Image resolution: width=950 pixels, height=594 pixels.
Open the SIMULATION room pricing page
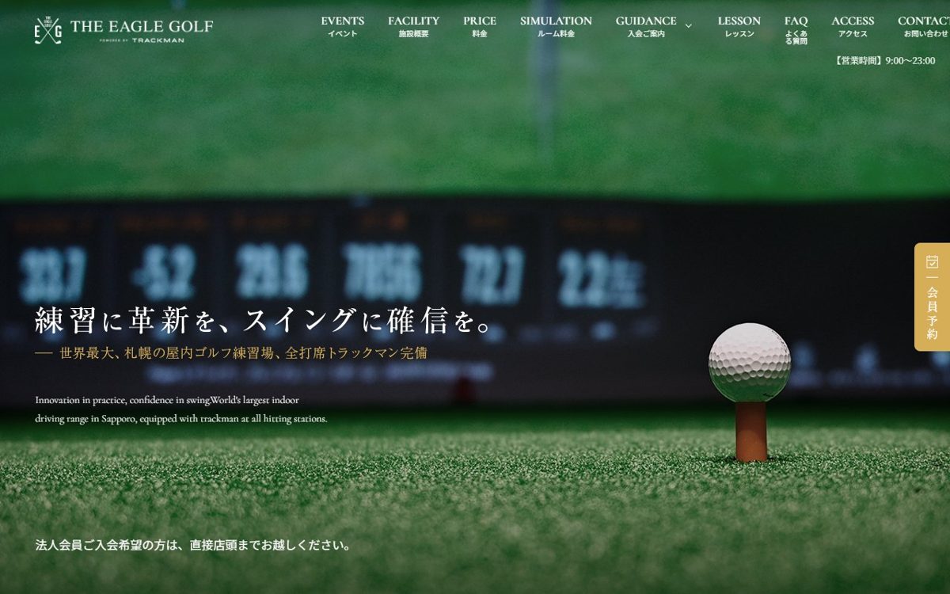[x=556, y=26]
